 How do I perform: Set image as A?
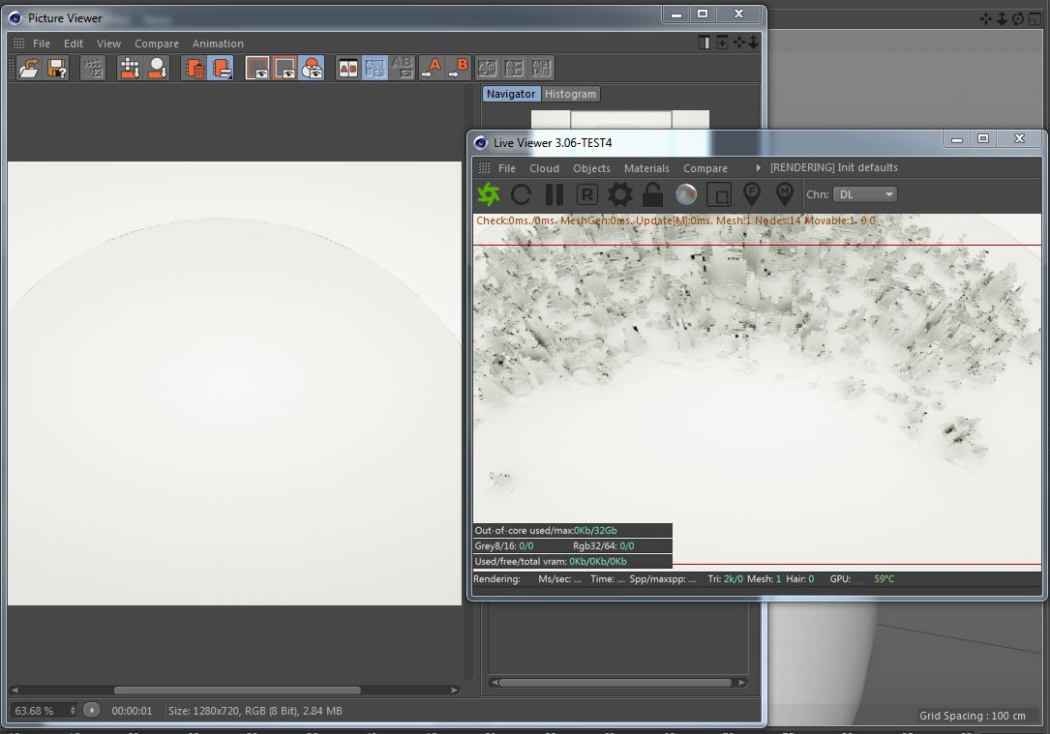431,68
